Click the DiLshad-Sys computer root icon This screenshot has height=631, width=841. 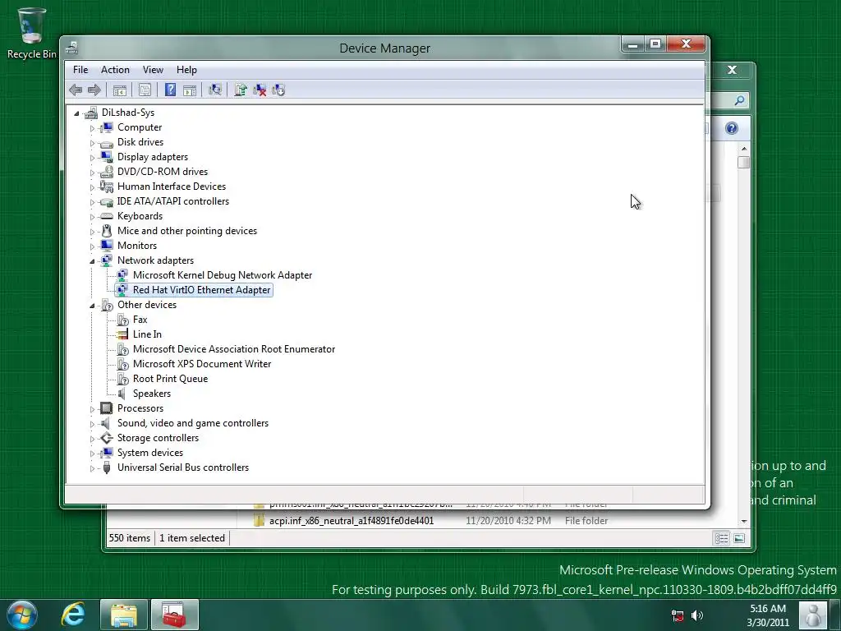click(x=91, y=113)
